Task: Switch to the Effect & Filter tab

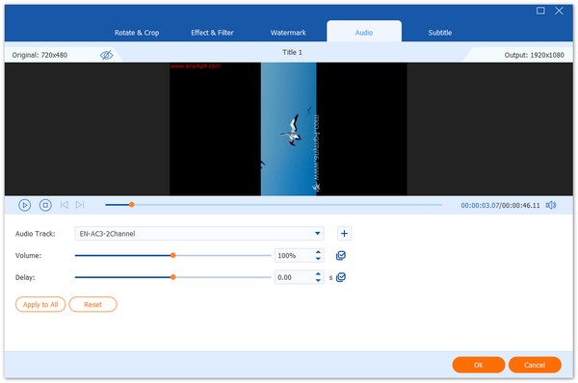Action: pos(212,33)
